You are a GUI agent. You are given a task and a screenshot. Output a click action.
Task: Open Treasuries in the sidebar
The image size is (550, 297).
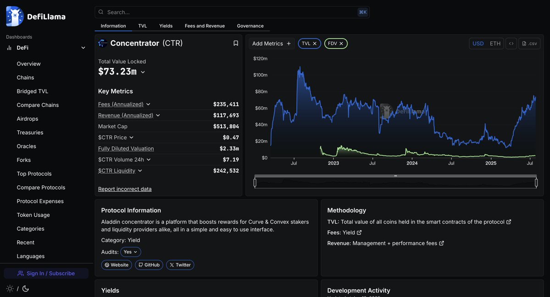click(x=30, y=132)
